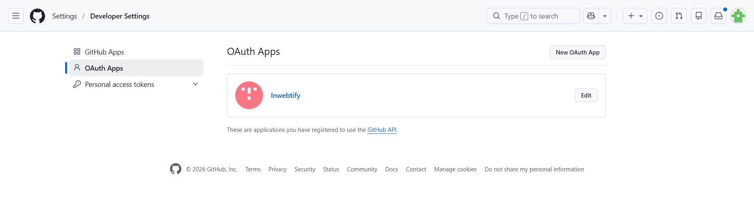
Task: Open the Create new plus menu
Action: click(635, 16)
